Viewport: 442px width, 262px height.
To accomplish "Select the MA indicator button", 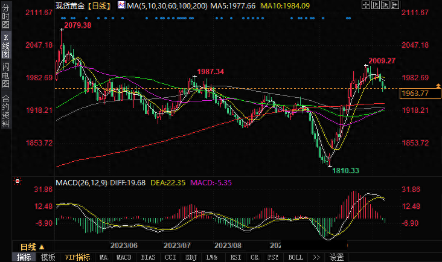I will pyautogui.click(x=104, y=257).
